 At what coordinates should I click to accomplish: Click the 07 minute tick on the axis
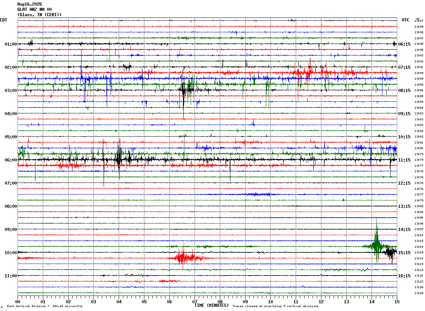click(195, 302)
